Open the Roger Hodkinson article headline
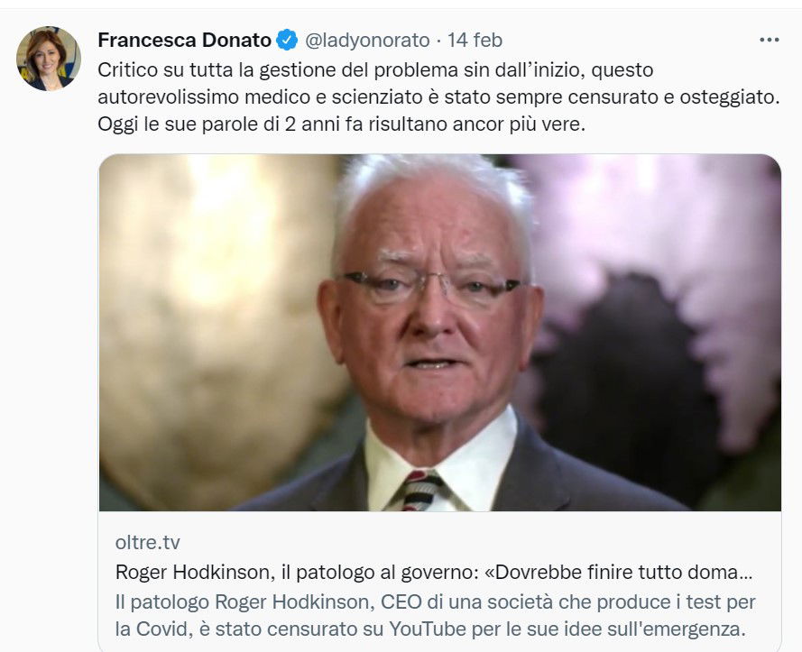 coord(431,572)
